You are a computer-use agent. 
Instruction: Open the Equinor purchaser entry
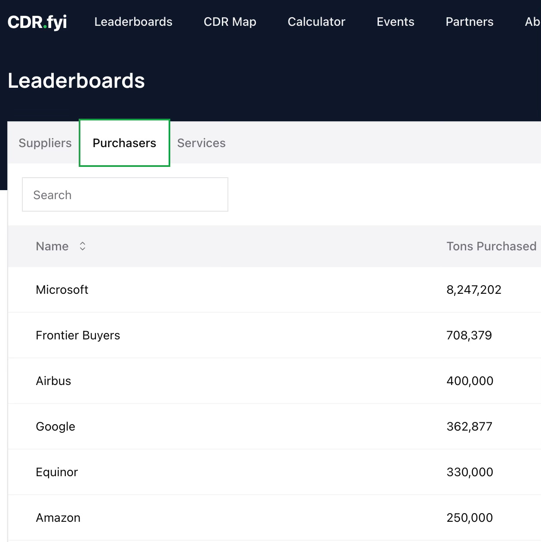(274, 472)
